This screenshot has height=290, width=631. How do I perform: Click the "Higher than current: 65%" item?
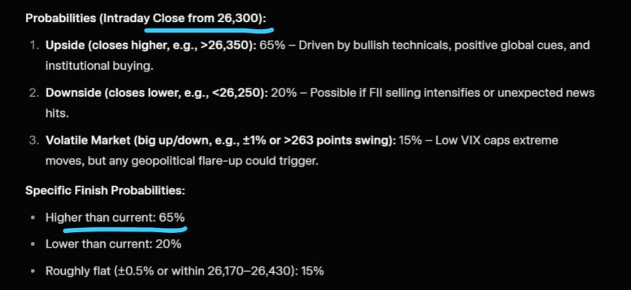pyautogui.click(x=115, y=217)
